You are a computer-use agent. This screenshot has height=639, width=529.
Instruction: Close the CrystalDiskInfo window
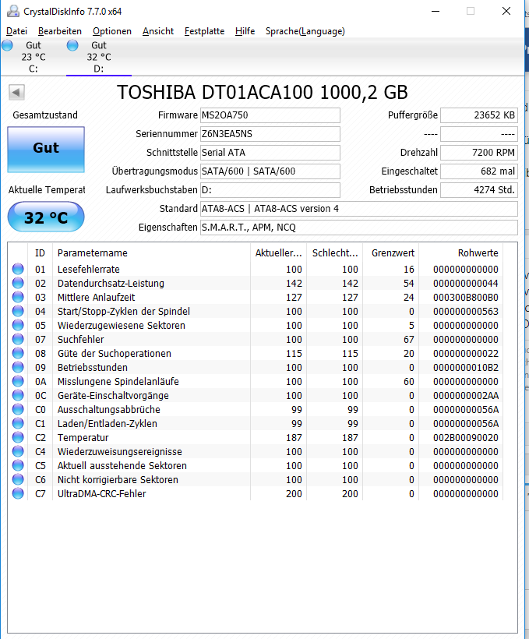506,11
